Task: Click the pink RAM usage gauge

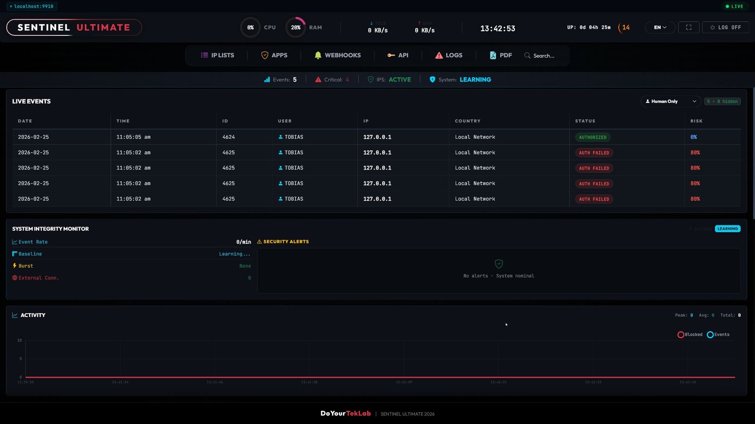Action: [x=295, y=27]
